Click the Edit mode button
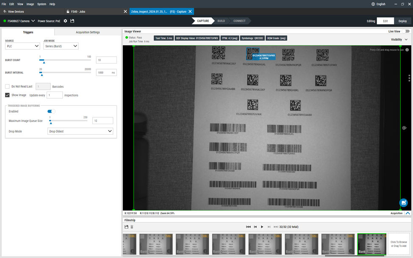This screenshot has height=258, width=413. (385, 21)
